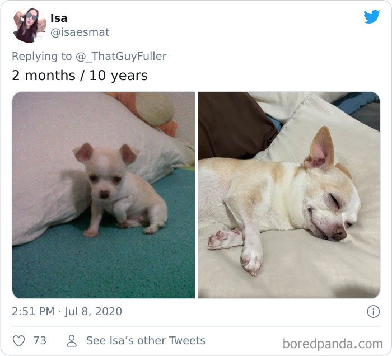Click the sleeping dog's upright ear
The image size is (392, 356).
click(320, 147)
